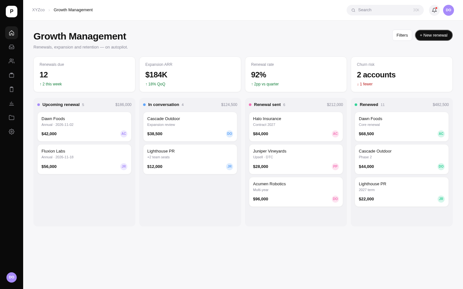463x289 pixels.
Task: Select the Renewal sent column header
Action: point(296,105)
